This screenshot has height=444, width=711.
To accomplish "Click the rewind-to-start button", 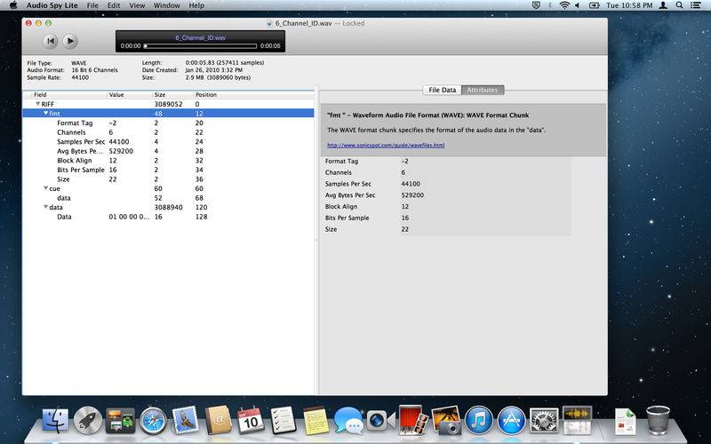I will coord(51,41).
